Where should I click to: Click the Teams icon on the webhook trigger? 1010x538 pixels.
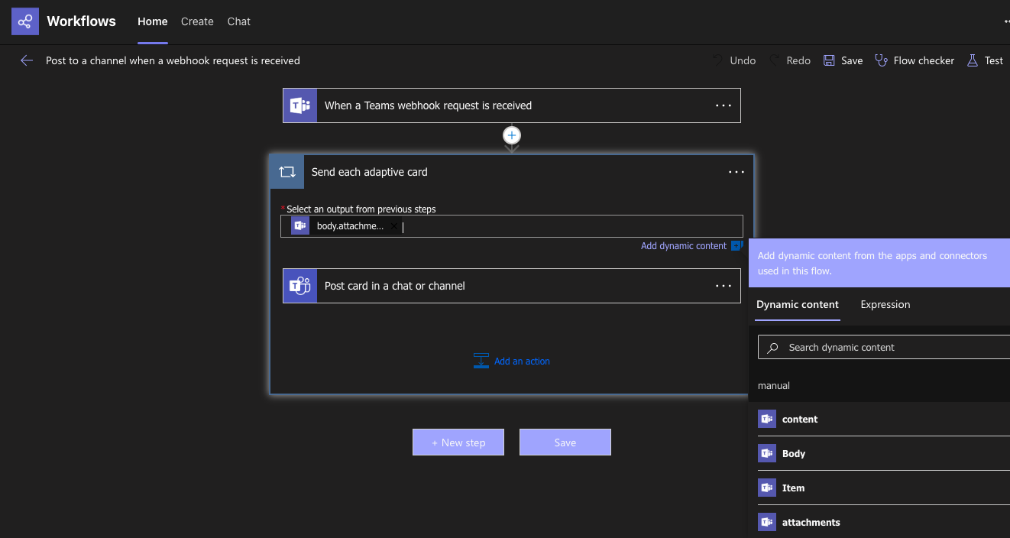point(300,105)
